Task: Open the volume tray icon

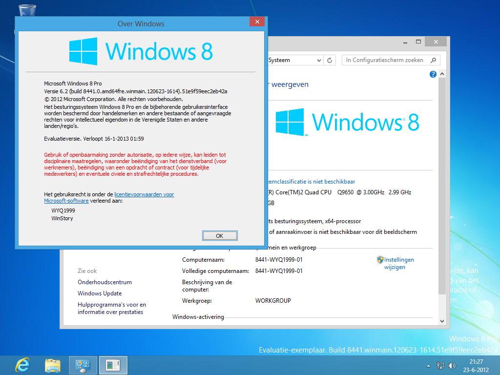Action: (452, 366)
